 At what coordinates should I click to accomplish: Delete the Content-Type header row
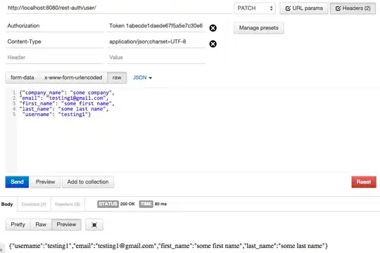213,44
